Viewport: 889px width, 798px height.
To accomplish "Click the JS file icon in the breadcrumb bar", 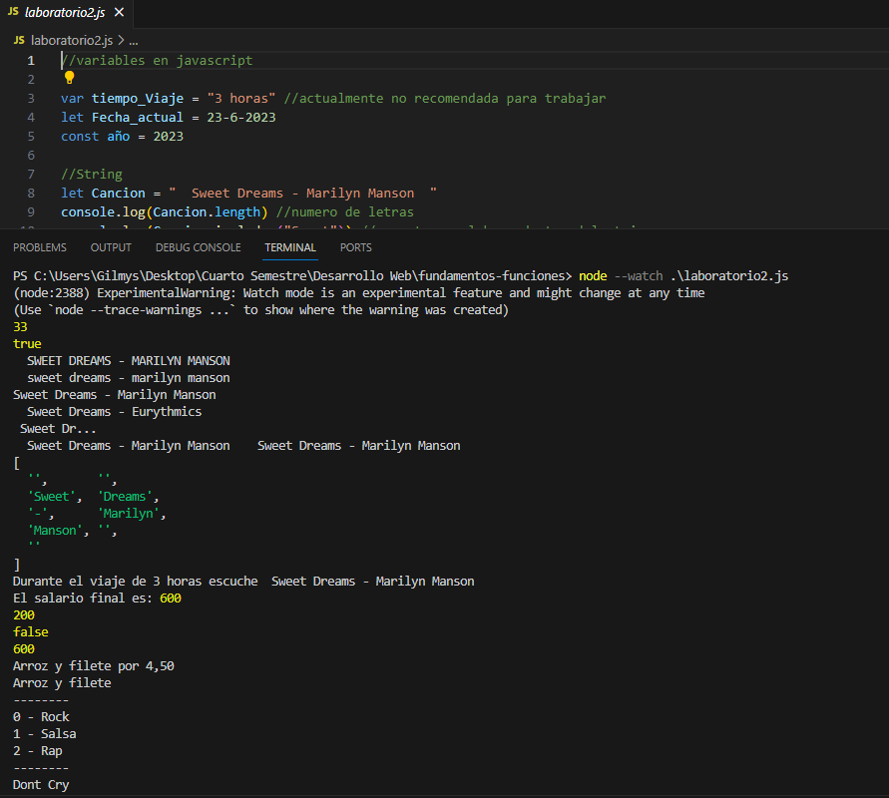I will pos(18,41).
